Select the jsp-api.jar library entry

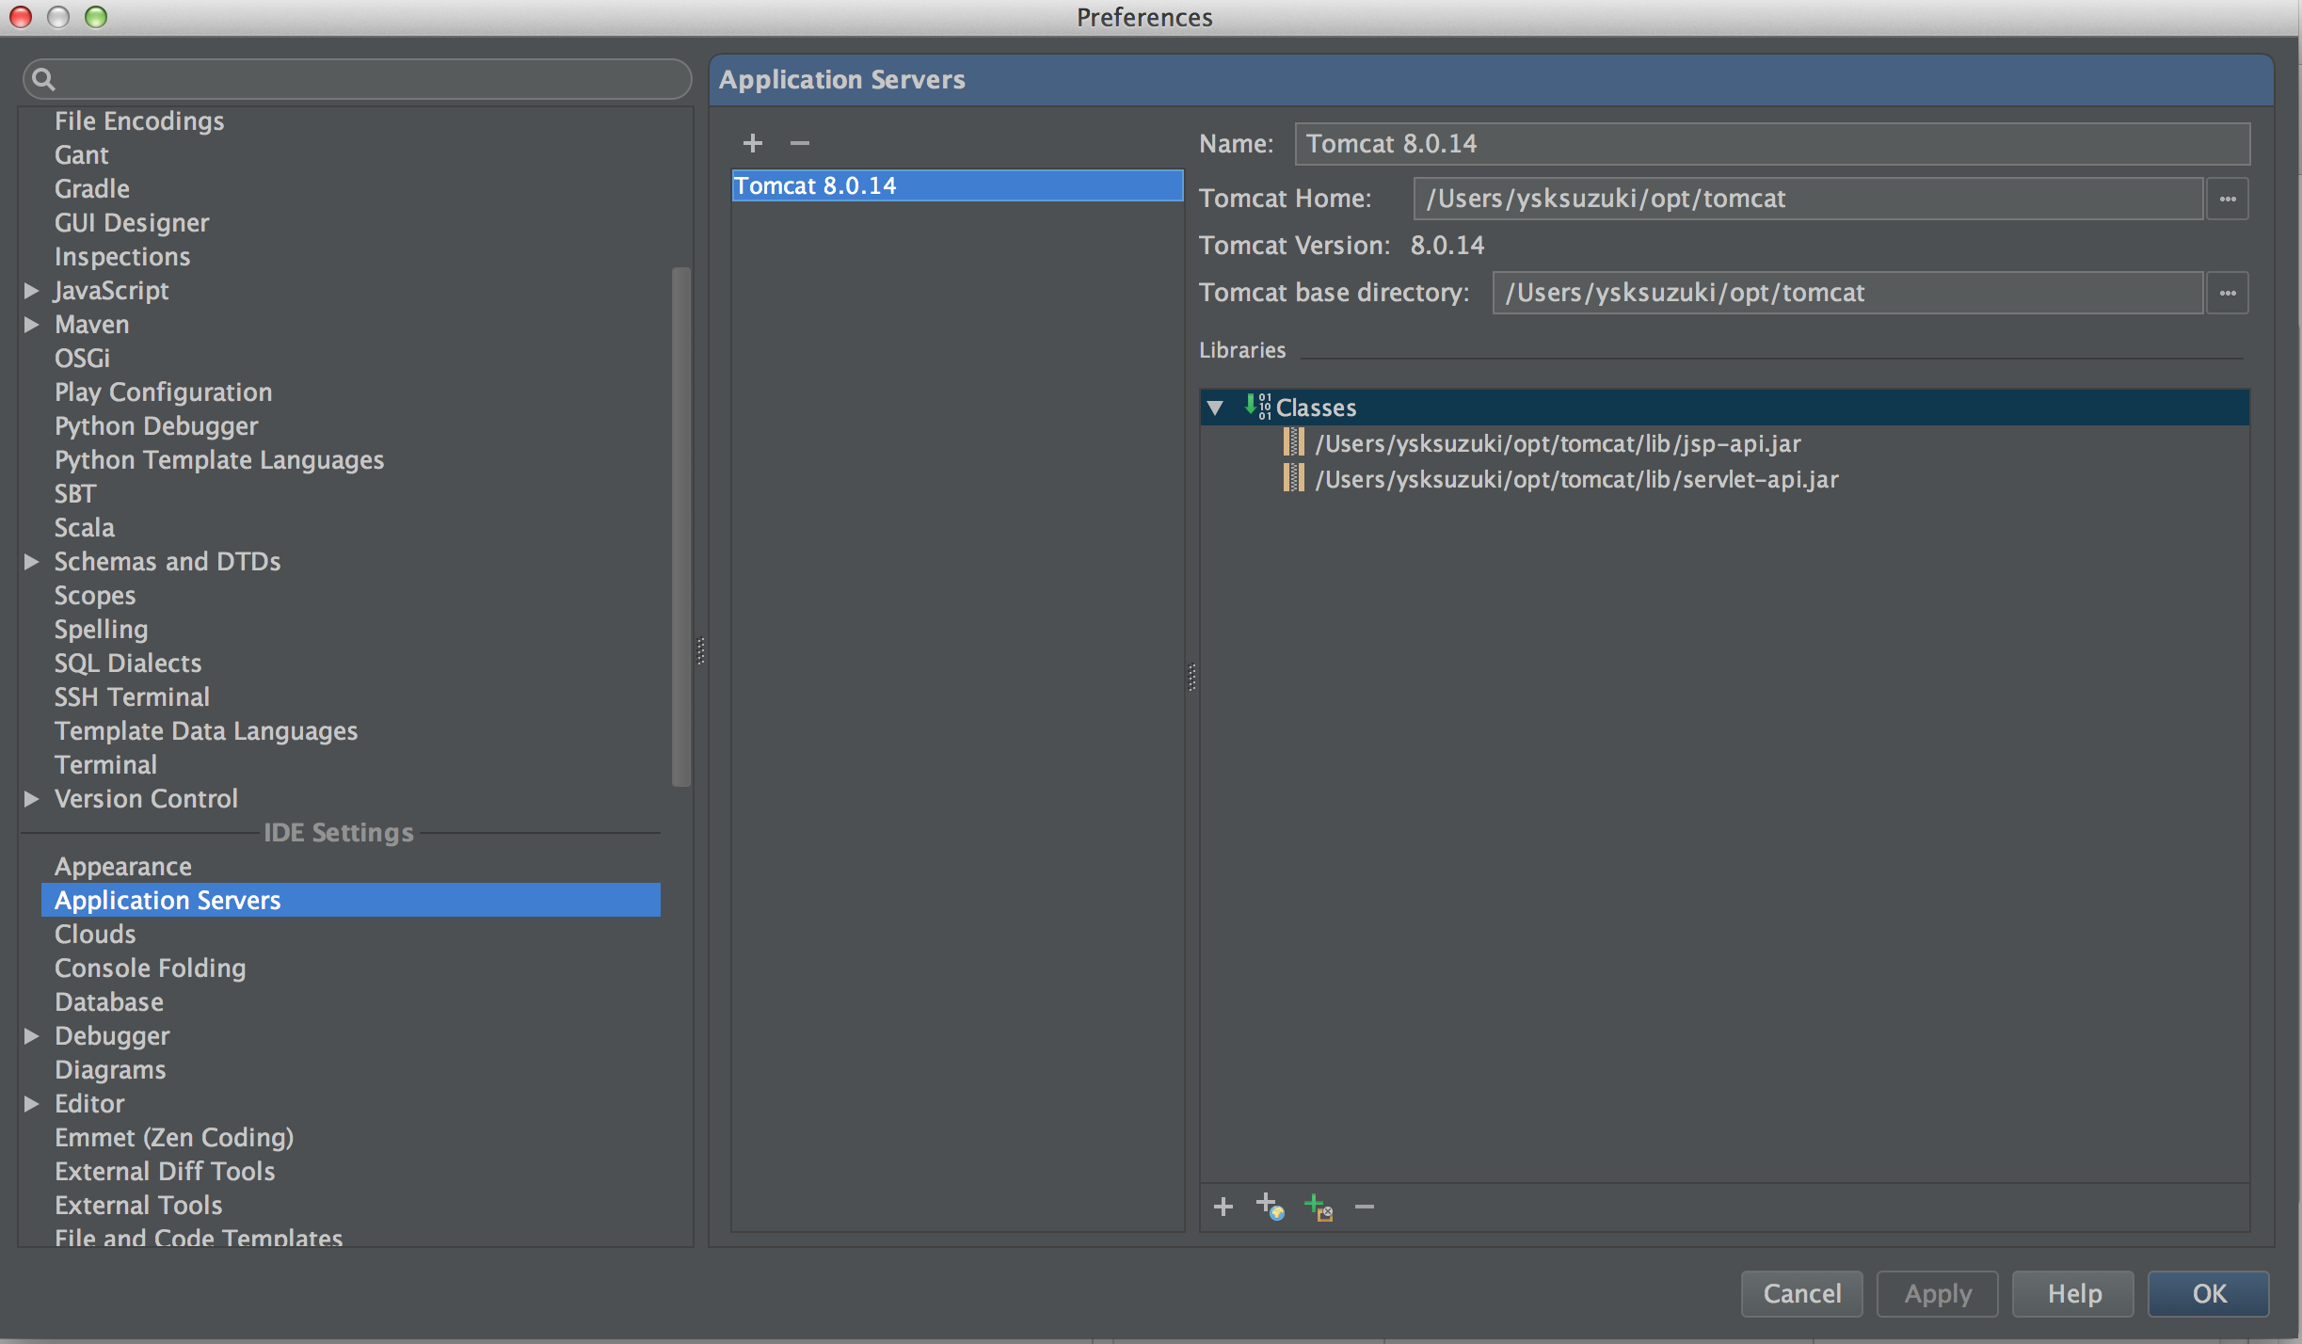[x=1558, y=443]
